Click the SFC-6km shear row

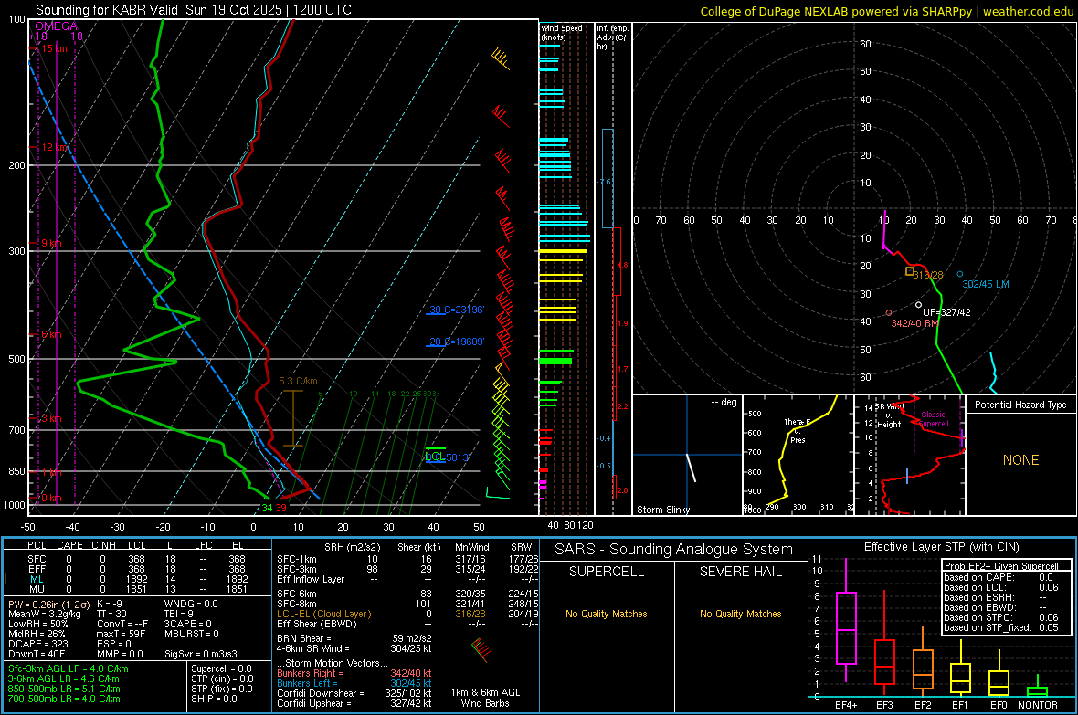click(x=407, y=594)
